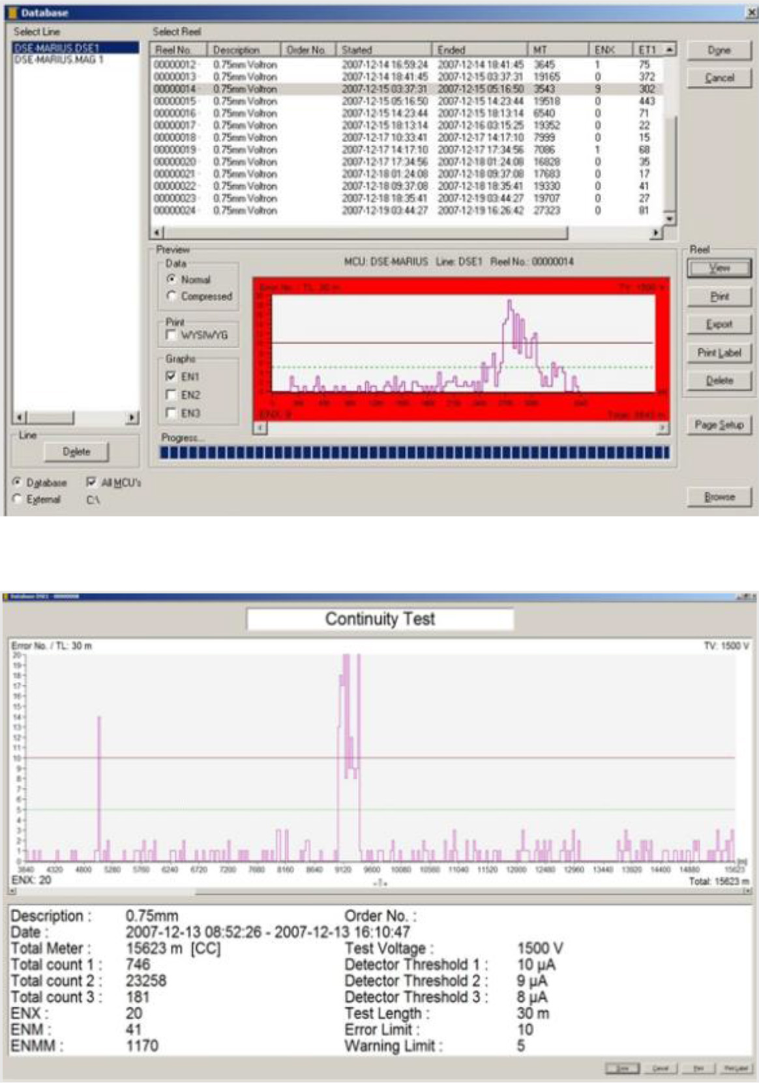Export the selected reel
Screen dimensions: 759x1083
[x=719, y=324]
